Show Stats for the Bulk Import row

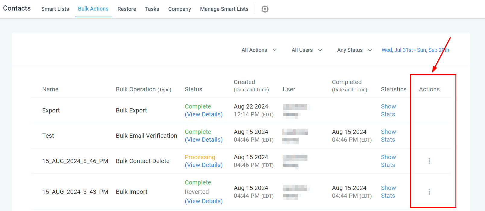[x=388, y=192]
